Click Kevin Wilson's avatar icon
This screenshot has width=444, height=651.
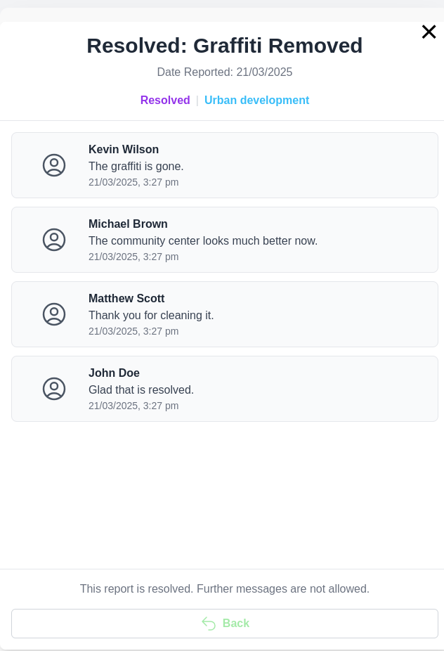54,165
